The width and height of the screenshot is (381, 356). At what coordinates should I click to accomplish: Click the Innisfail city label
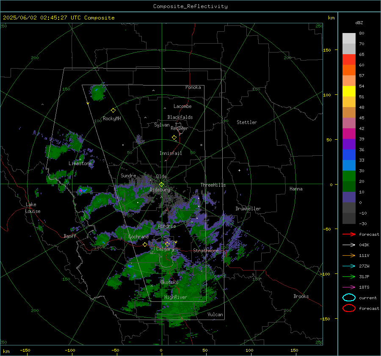tap(171, 153)
